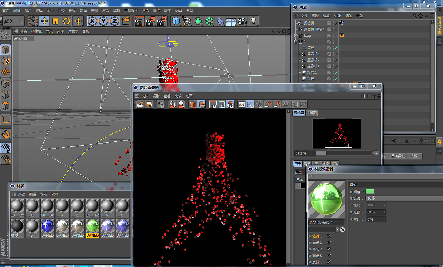Open render settings gear clapperboard icon
The image size is (443, 267).
coord(162,21)
